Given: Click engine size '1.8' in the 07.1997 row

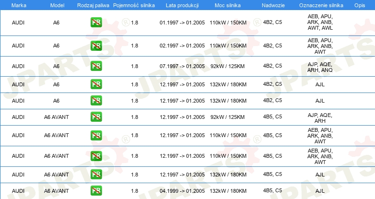Looking at the screenshot, I should tap(134, 66).
